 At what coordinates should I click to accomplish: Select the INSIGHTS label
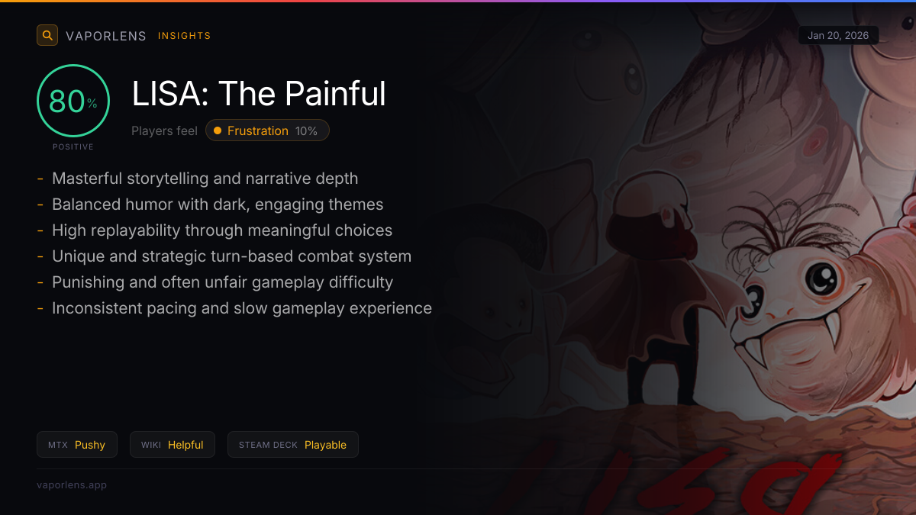tap(185, 36)
